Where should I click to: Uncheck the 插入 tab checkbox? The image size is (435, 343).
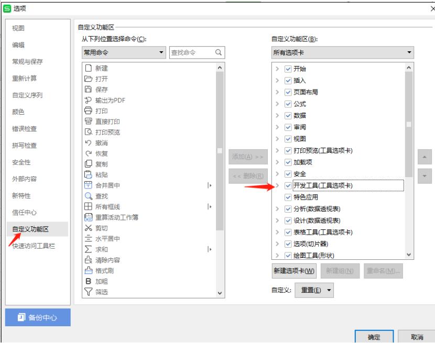[288, 81]
